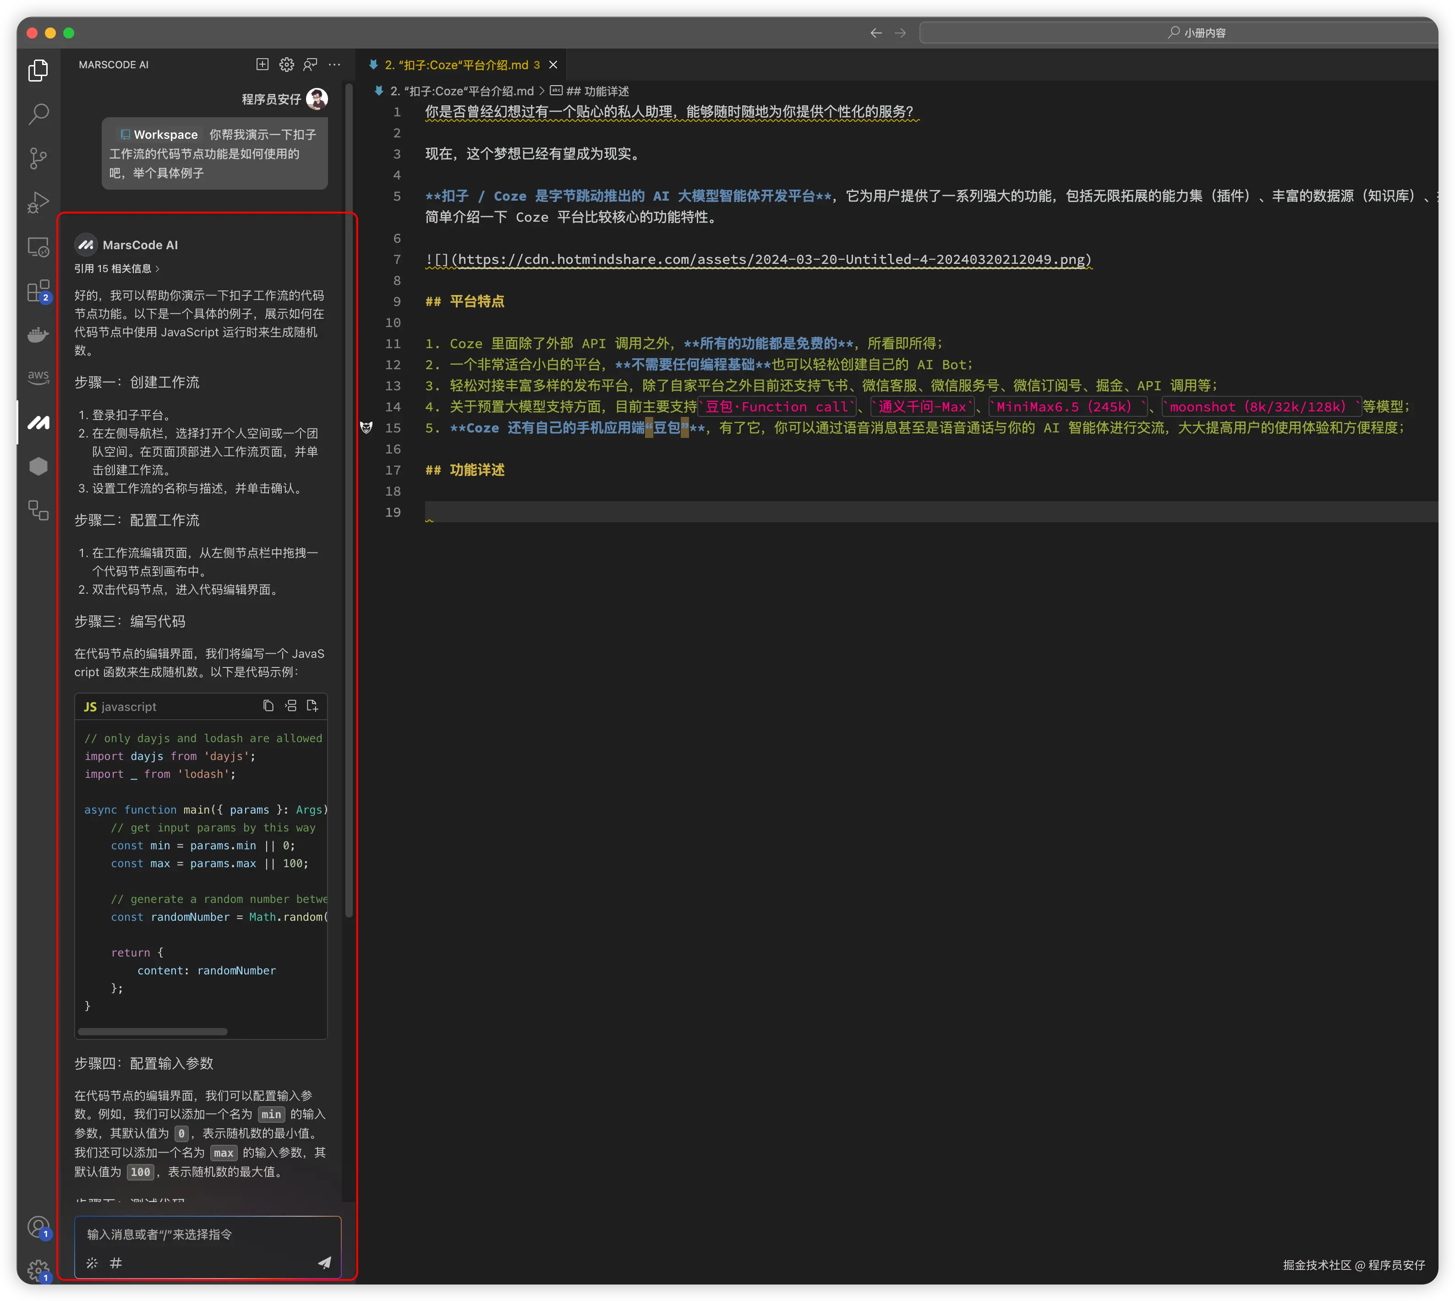The height and width of the screenshot is (1301, 1455).
Task: Open the three-dots more actions menu
Action: (x=334, y=64)
